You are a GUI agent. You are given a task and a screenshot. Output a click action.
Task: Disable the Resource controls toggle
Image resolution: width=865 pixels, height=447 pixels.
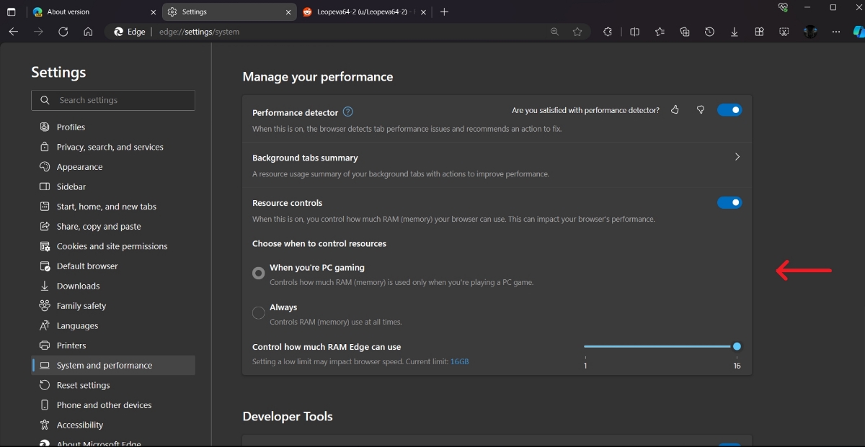click(729, 203)
